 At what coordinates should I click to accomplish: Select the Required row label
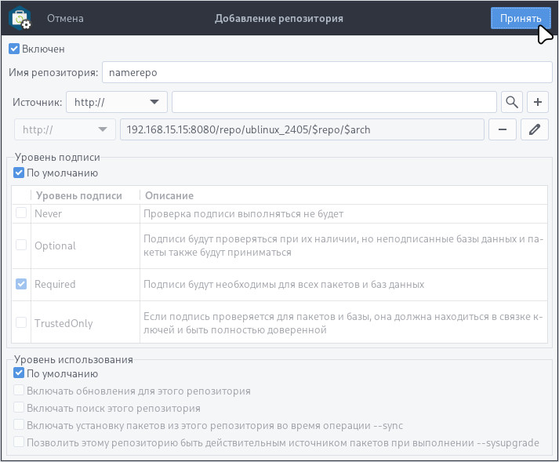tap(55, 284)
